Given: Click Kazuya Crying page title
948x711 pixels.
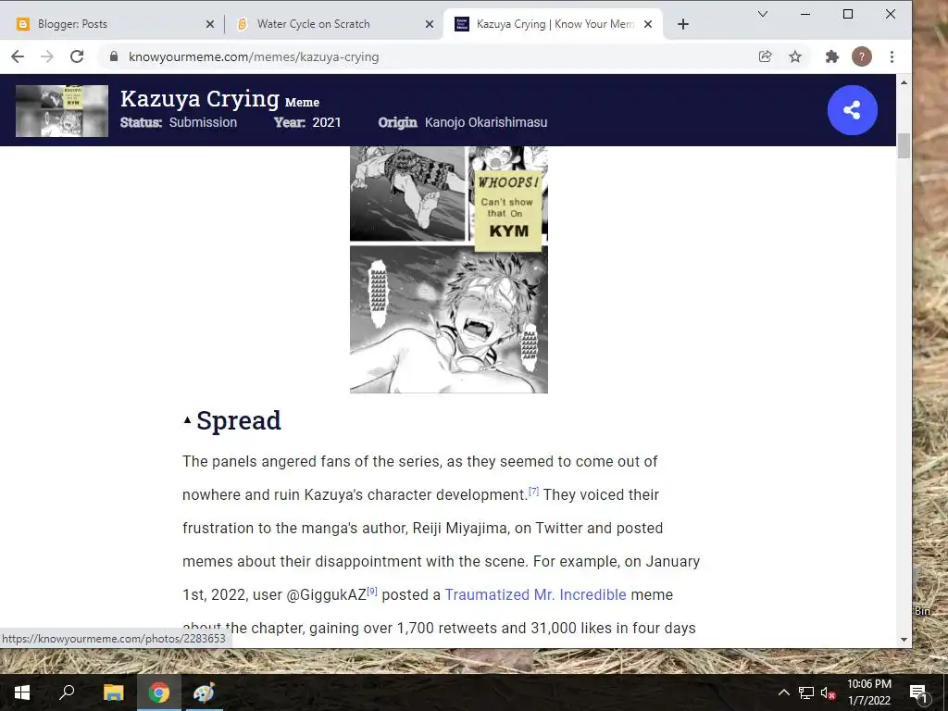Looking at the screenshot, I should tap(200, 98).
